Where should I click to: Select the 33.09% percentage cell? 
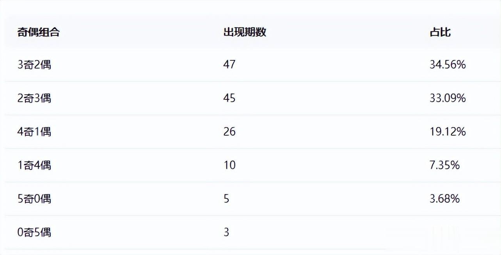coord(448,98)
